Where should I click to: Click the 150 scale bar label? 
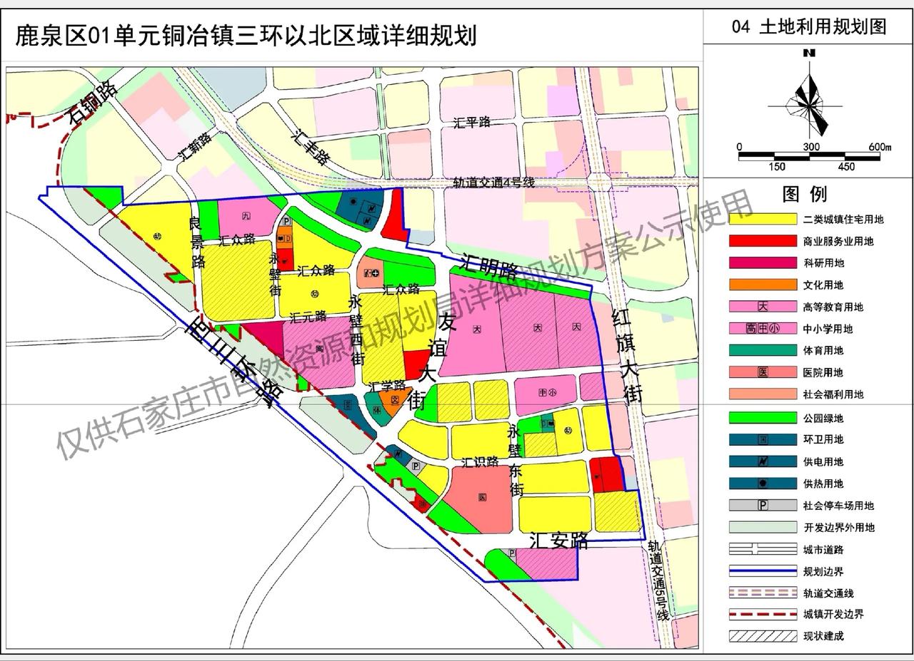(776, 167)
